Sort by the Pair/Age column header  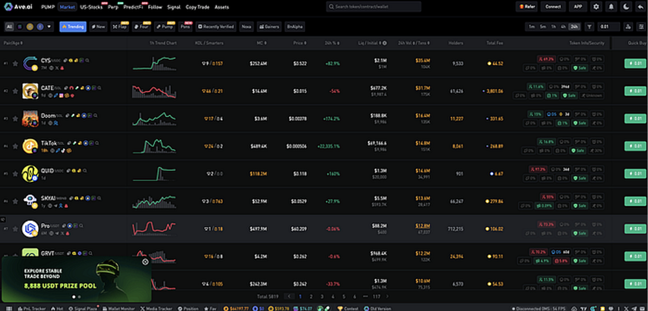coord(13,43)
